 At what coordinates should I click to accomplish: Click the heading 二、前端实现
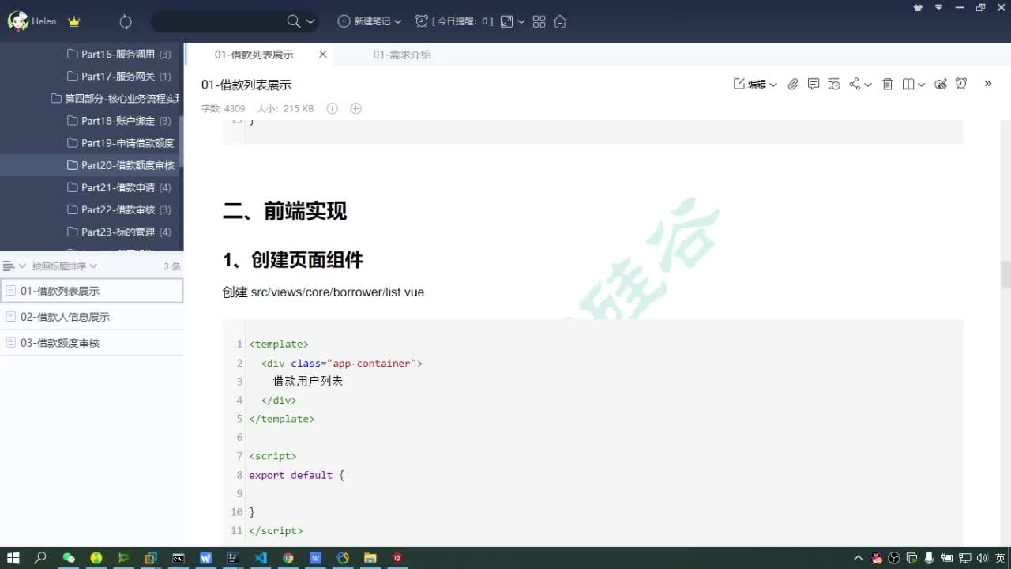[x=284, y=211]
